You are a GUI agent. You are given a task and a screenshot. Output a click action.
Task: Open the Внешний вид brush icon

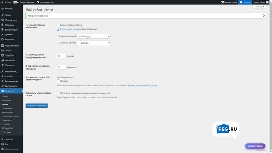pos(3,71)
